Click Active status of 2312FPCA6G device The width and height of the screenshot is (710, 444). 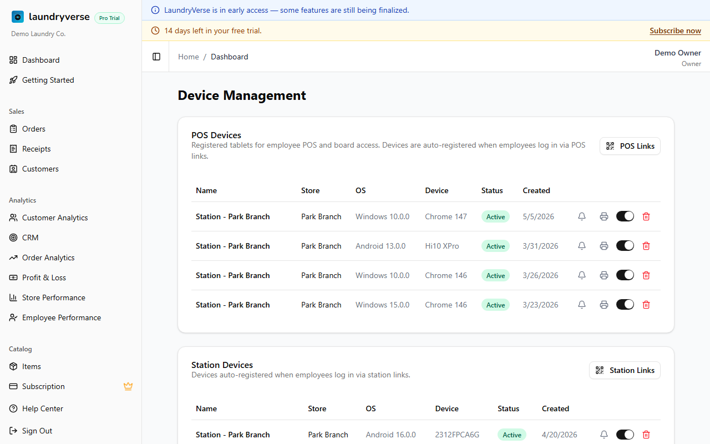tap(511, 435)
